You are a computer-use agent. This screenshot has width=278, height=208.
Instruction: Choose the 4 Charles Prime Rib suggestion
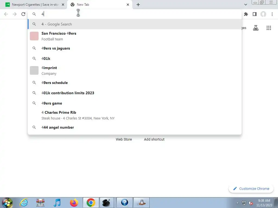tap(135, 115)
